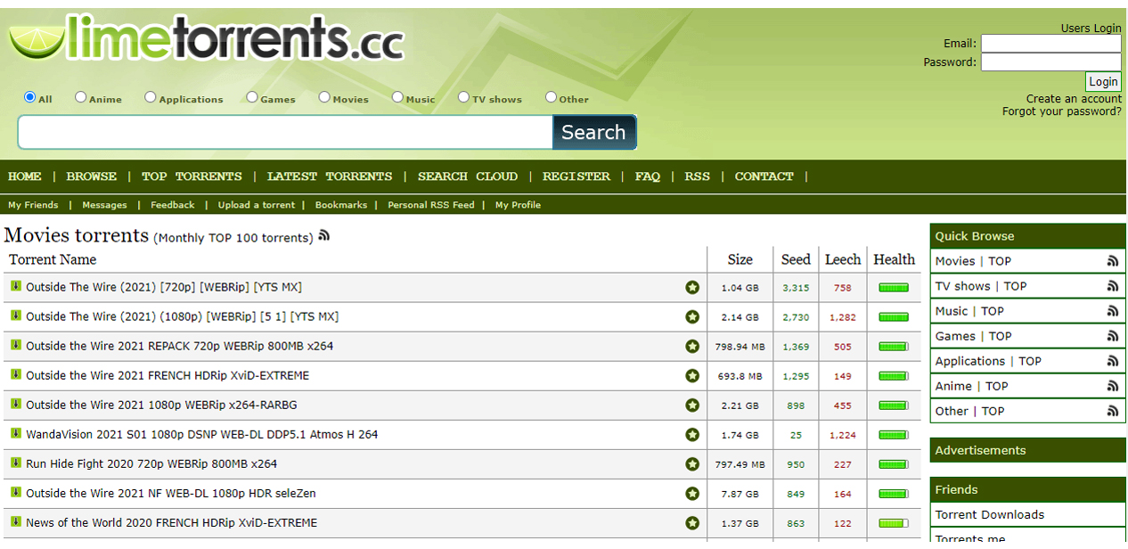Image resolution: width=1128 pixels, height=549 pixels.
Task: Download arrow for WandaVision 2021 S01
Action: (x=16, y=433)
